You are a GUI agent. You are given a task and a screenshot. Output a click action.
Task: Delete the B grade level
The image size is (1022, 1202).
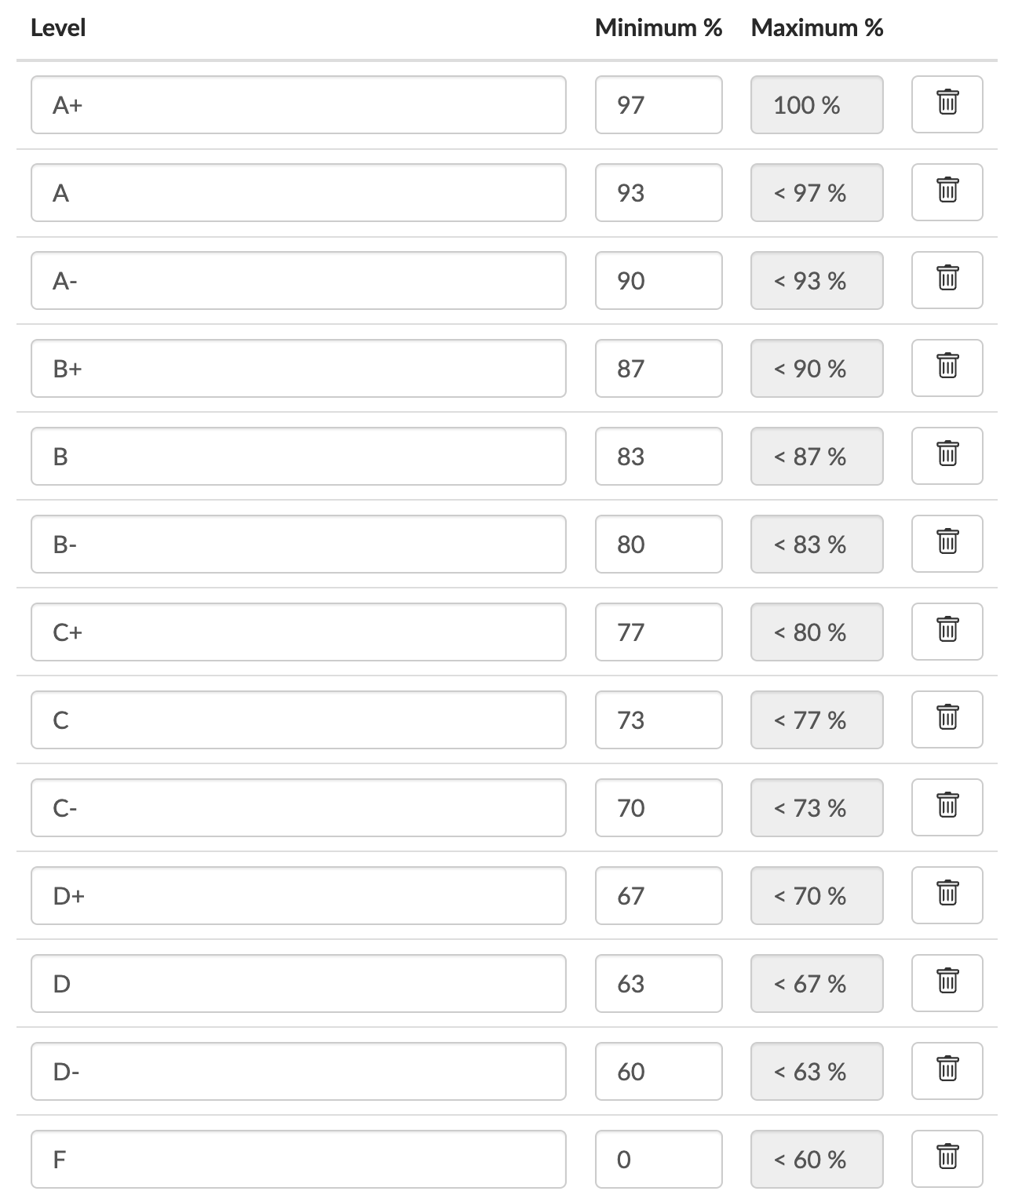(x=947, y=456)
